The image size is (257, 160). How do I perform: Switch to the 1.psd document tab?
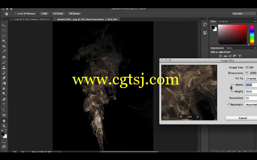point(32,19)
